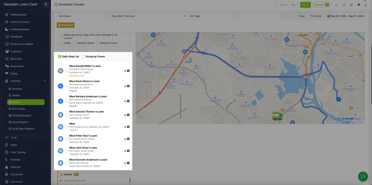Open the user profile icon
This screenshot has height=185, width=372.
(x=365, y=5)
